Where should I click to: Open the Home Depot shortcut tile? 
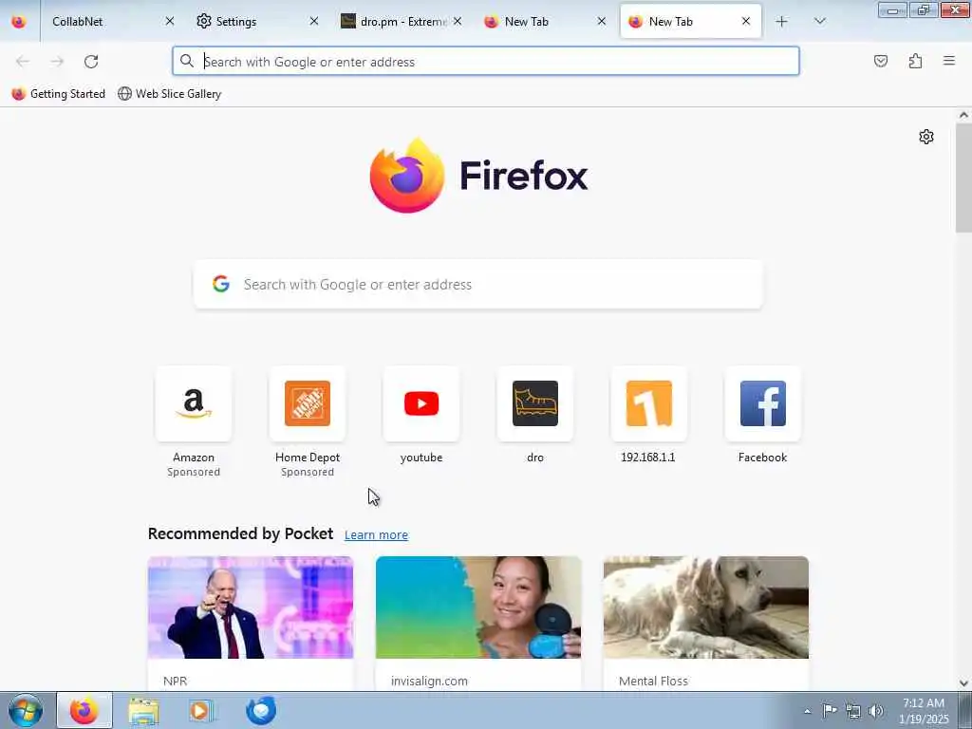[308, 403]
